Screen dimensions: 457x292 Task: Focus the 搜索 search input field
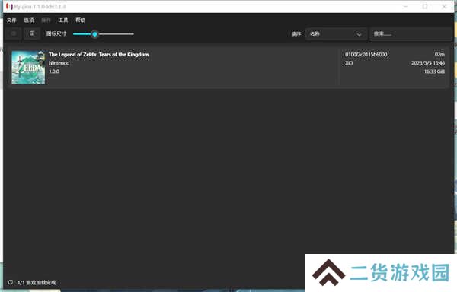click(411, 33)
